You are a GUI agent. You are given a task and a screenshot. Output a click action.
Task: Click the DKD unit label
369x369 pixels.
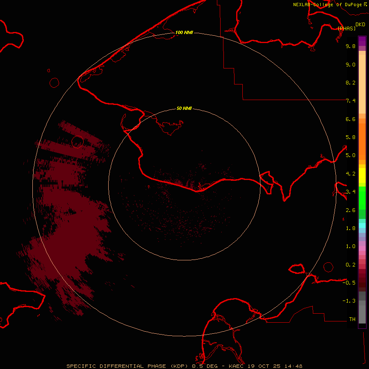360,25
